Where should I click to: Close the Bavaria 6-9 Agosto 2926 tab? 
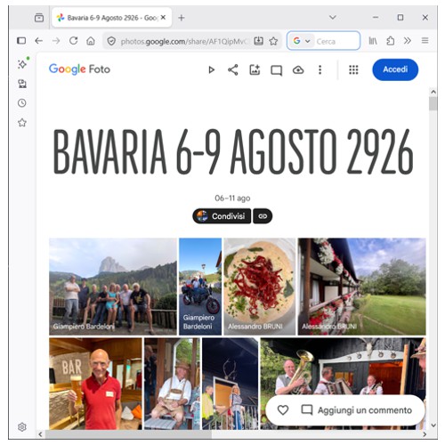(163, 18)
